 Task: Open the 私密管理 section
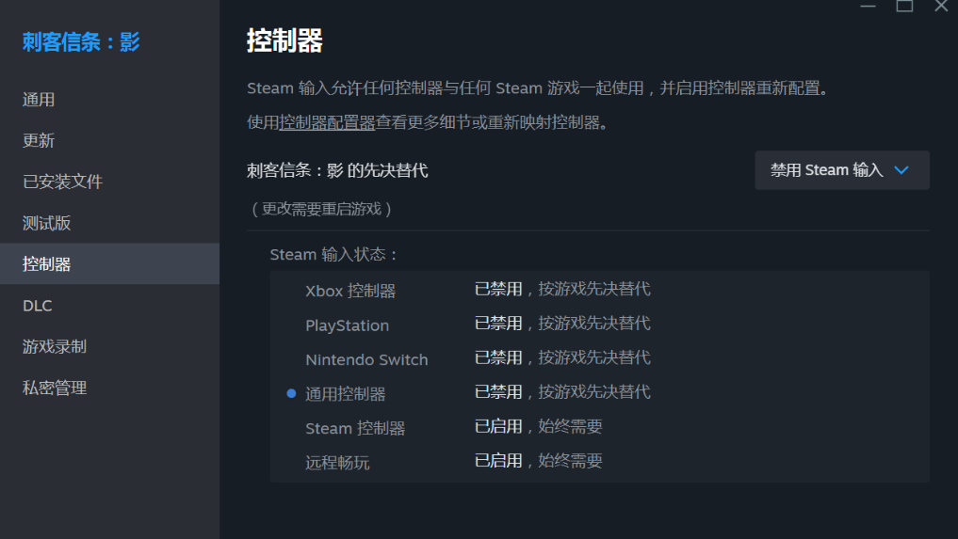(x=55, y=388)
